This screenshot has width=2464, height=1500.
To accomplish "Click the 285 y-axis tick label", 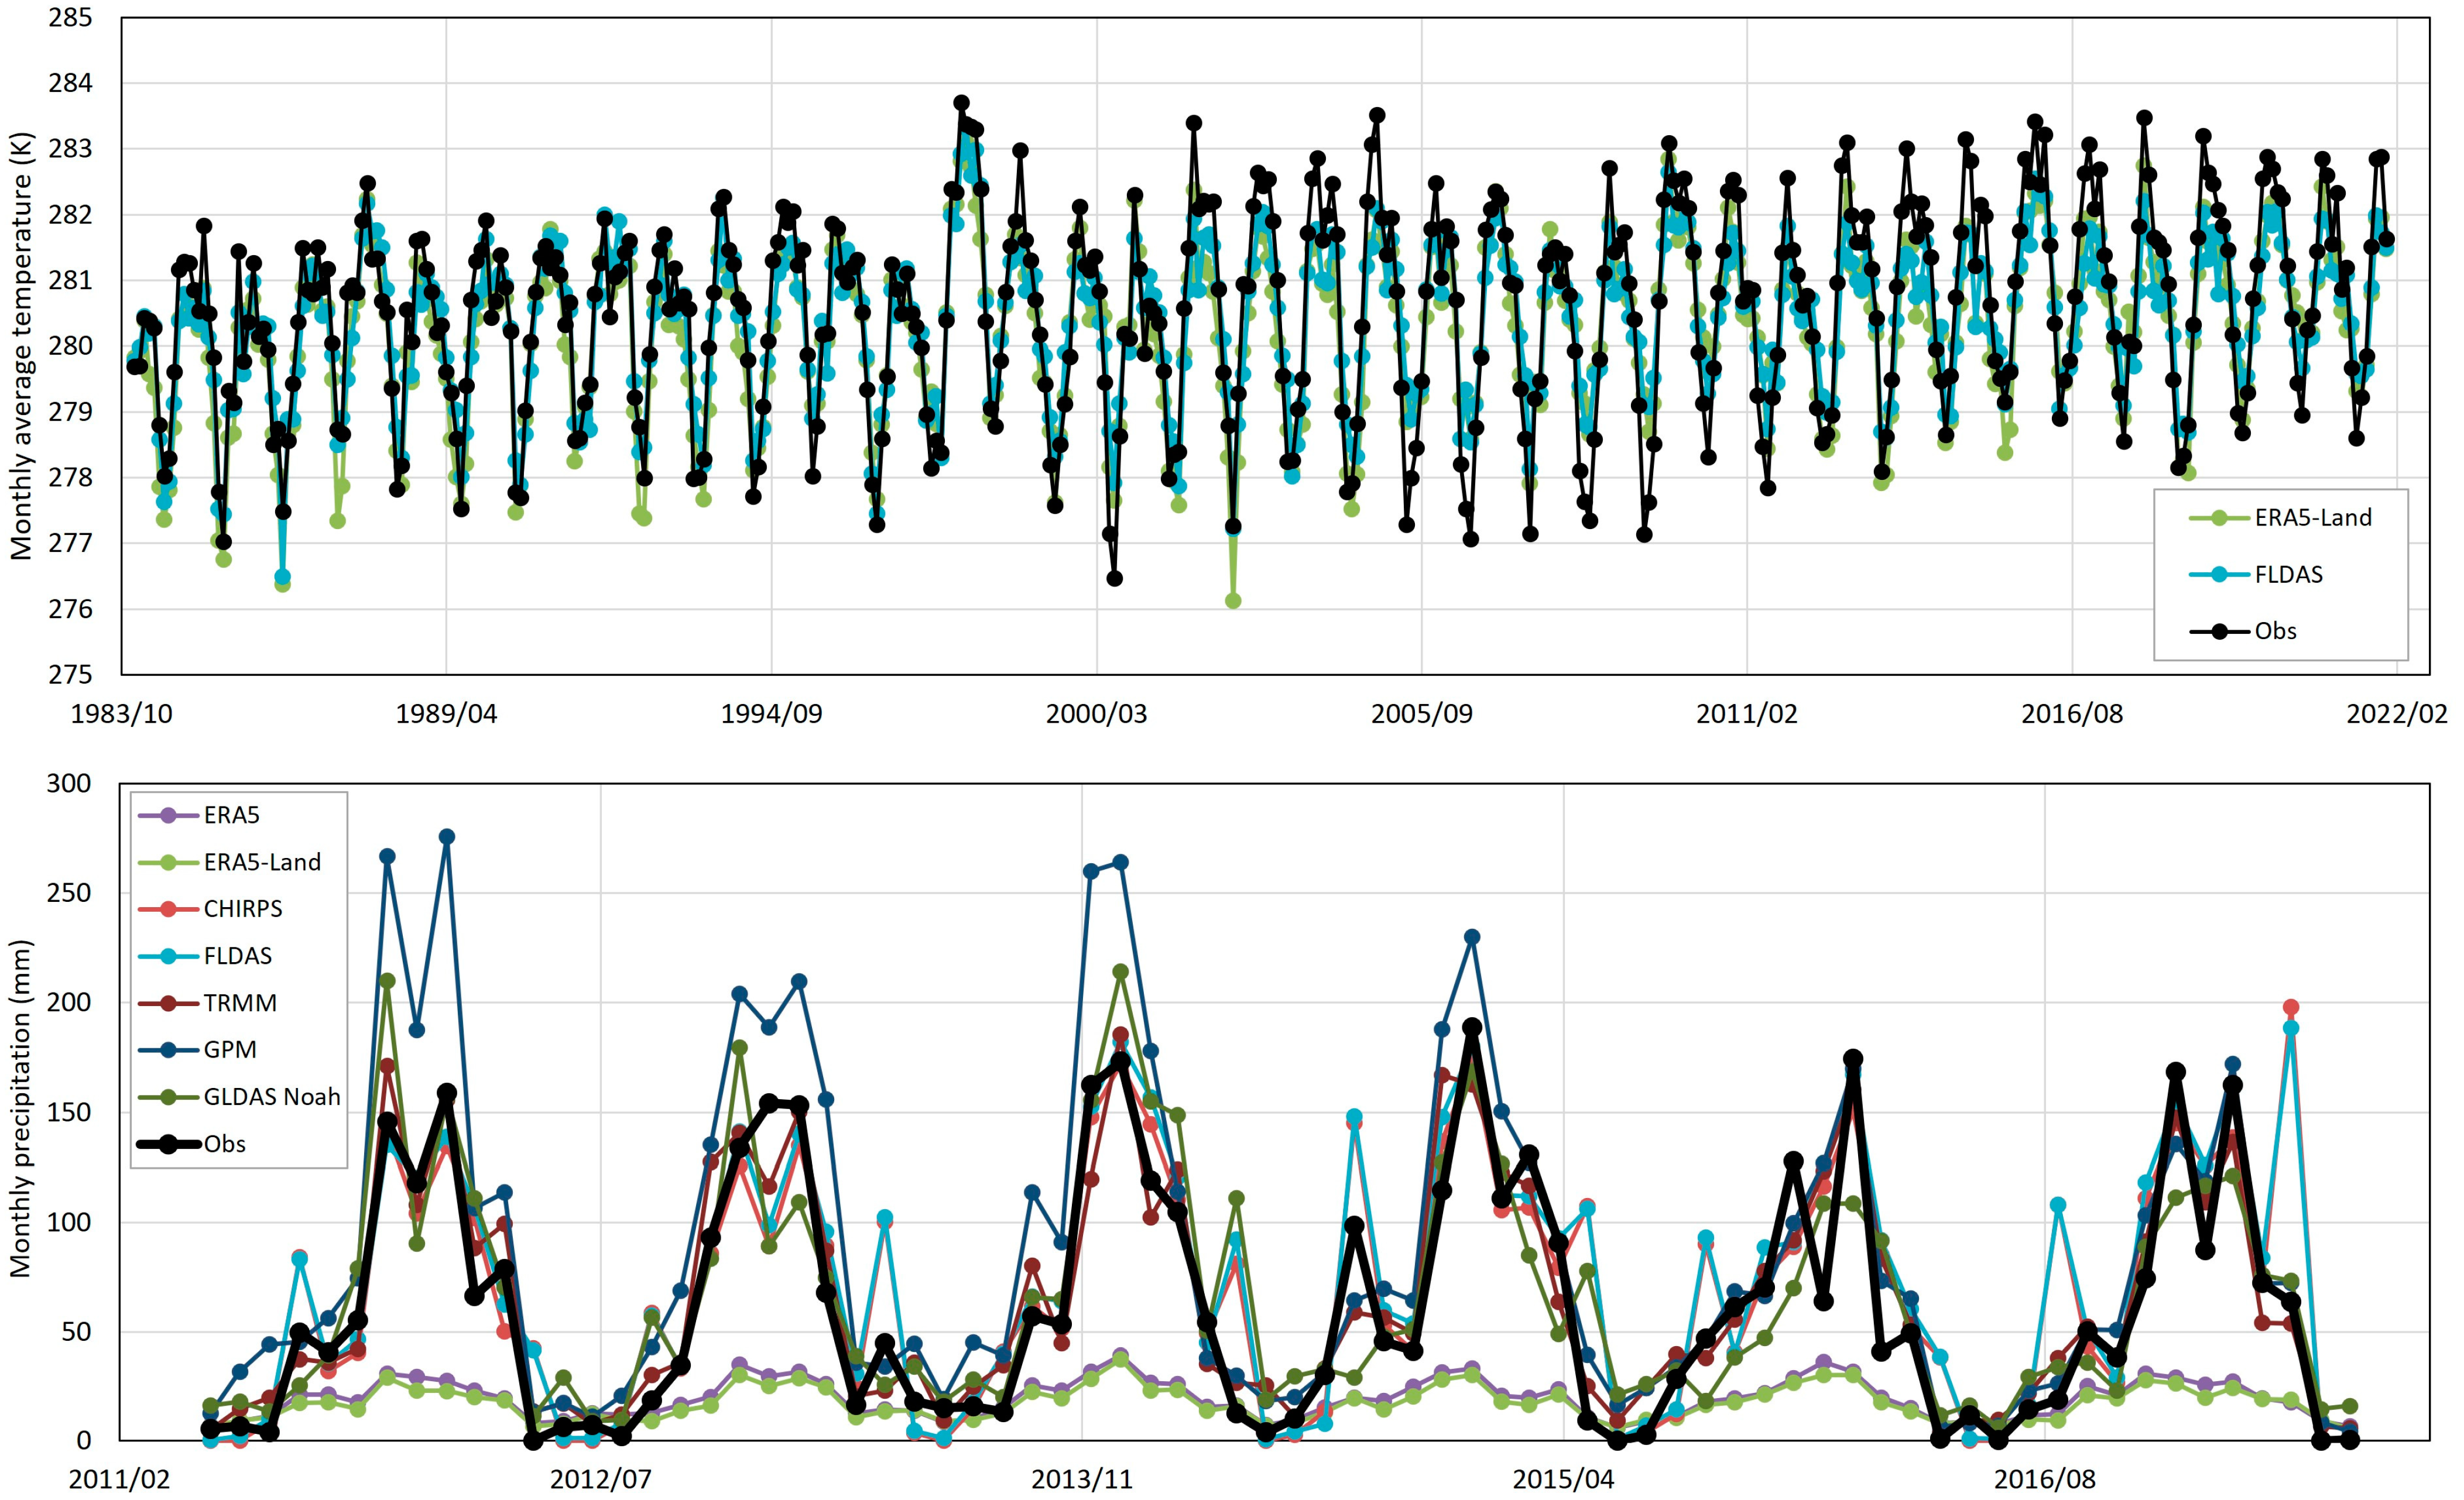I will 70,18.
